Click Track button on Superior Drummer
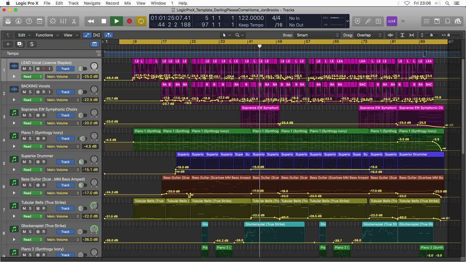The width and height of the screenshot is (466, 262). (66, 162)
